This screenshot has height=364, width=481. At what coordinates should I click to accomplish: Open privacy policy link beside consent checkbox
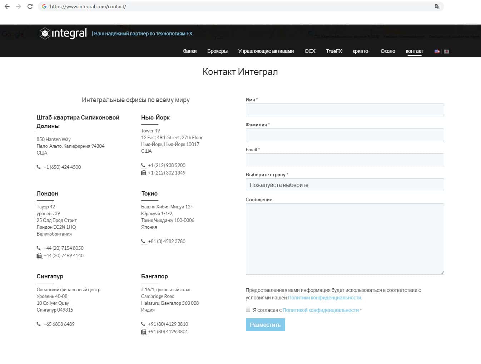[321, 310]
